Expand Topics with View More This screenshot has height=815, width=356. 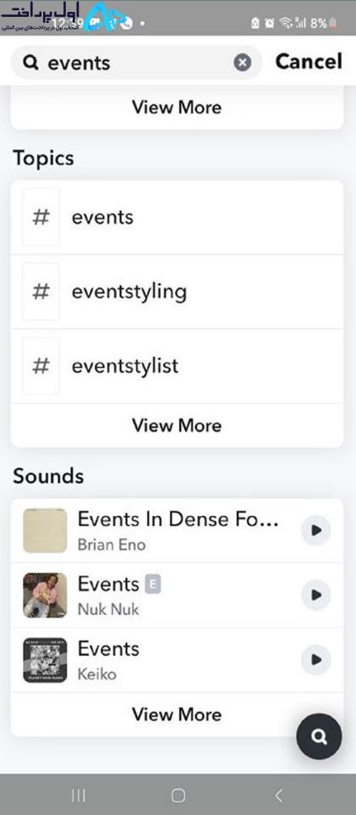tap(177, 425)
